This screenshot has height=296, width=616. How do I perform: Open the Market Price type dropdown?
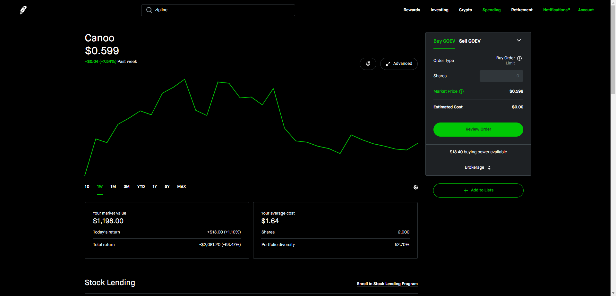pos(449,91)
